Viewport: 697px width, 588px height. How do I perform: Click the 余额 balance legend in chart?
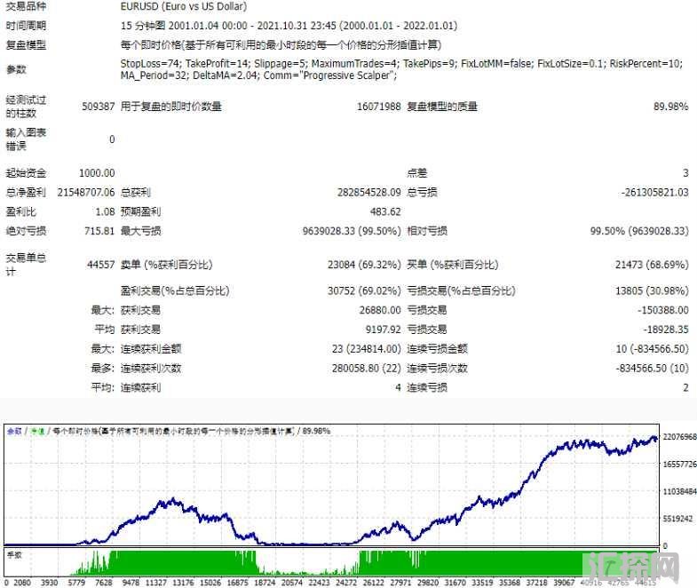tap(15, 431)
